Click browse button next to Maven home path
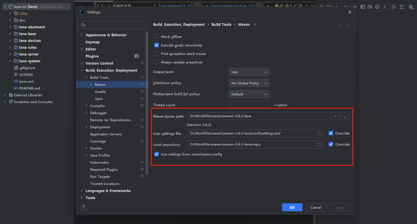 345,116
